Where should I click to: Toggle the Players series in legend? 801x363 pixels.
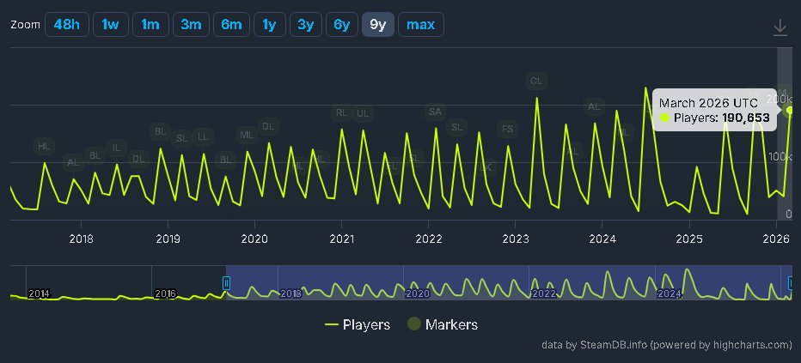(358, 324)
